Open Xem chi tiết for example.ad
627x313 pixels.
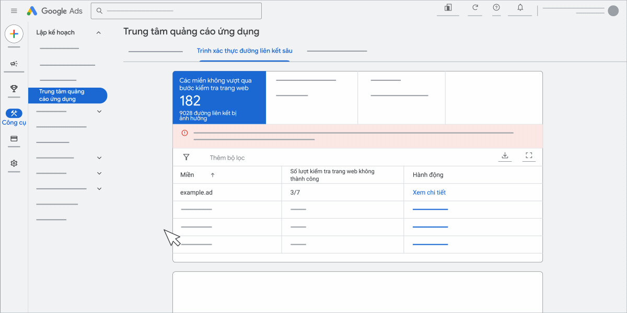pos(430,192)
